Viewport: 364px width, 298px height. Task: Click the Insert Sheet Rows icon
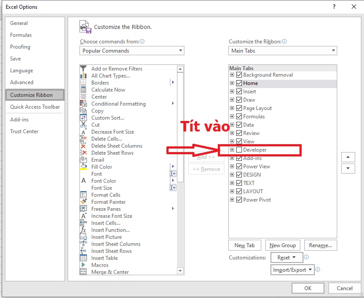click(x=83, y=251)
